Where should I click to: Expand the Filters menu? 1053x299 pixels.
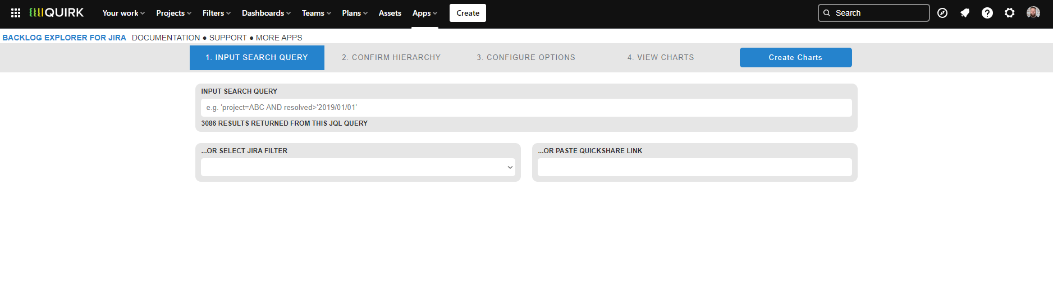tap(217, 13)
